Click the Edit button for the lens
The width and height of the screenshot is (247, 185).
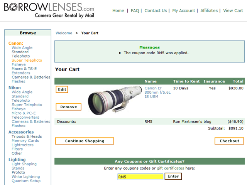pos(62,89)
